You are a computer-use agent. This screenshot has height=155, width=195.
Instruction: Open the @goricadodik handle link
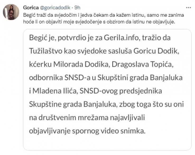tap(55, 8)
